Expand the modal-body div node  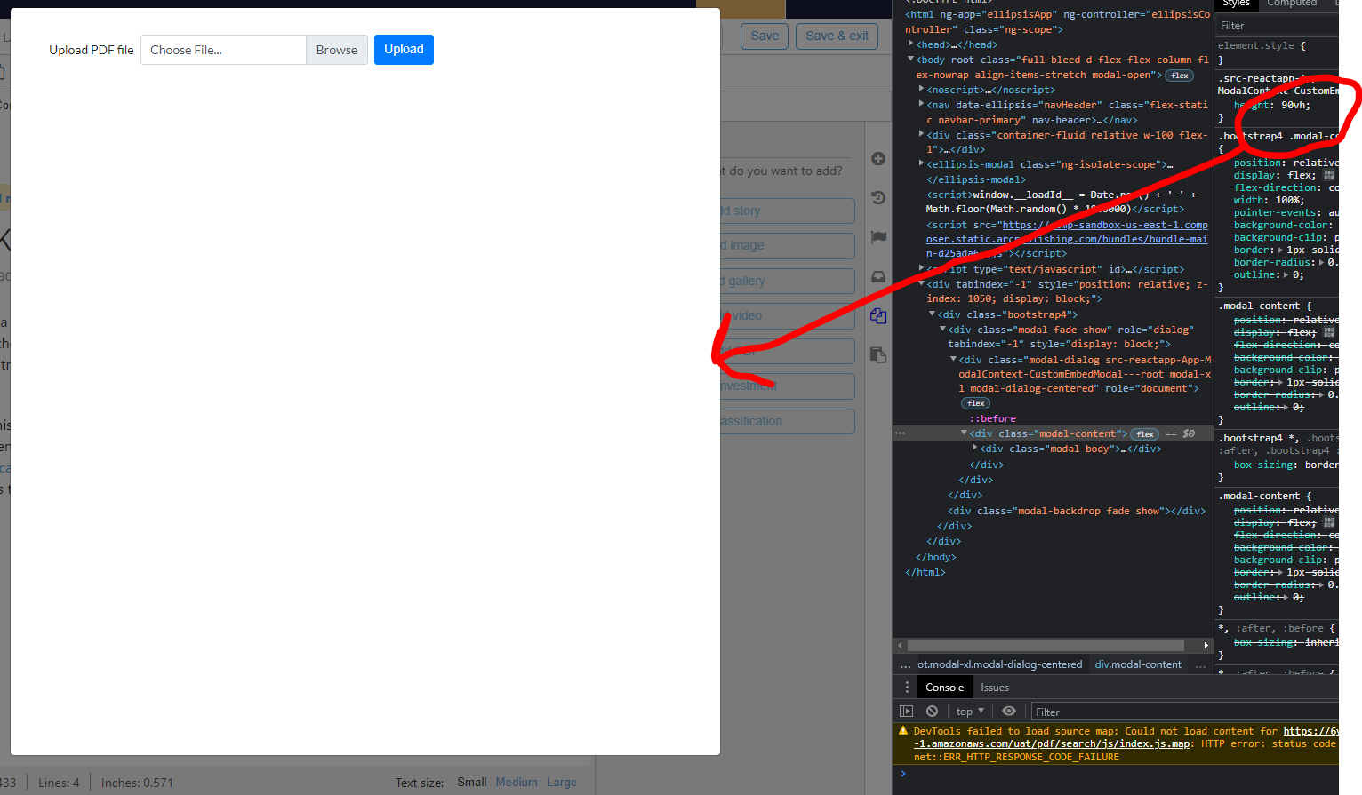974,448
